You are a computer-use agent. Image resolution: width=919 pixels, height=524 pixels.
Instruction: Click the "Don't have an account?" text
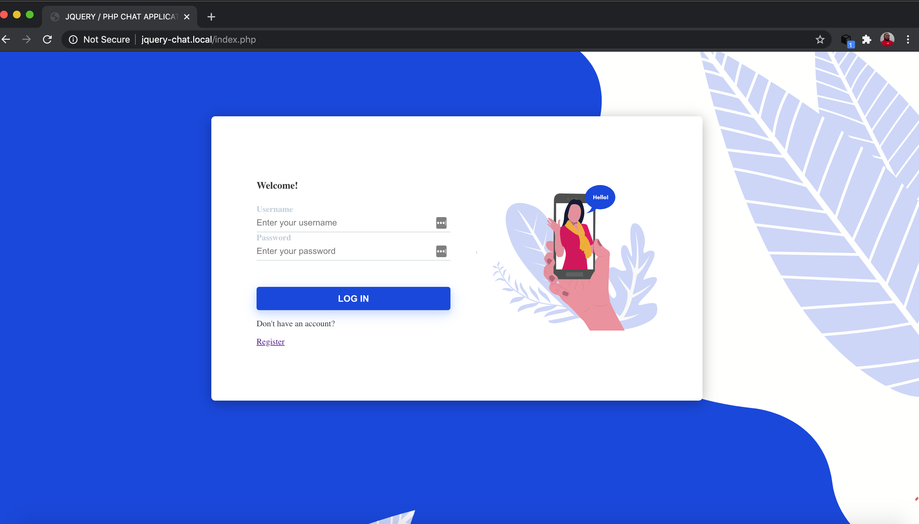coord(296,323)
